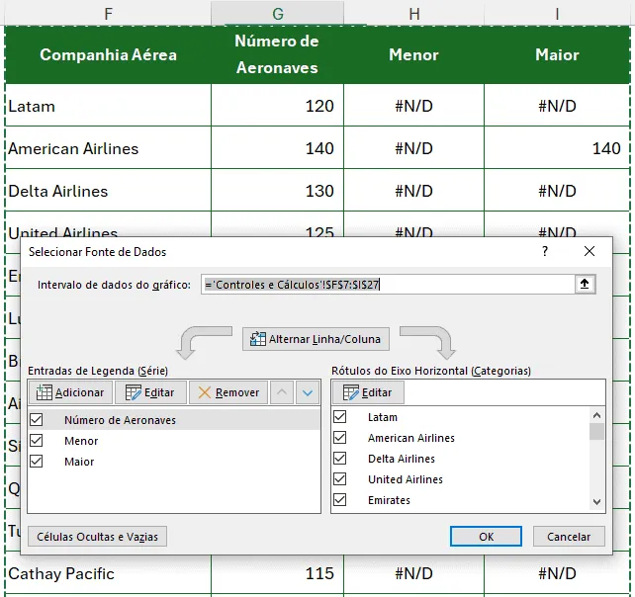635x597 pixels.
Task: Select the Número de Aeronaves series row
Action: click(x=174, y=420)
